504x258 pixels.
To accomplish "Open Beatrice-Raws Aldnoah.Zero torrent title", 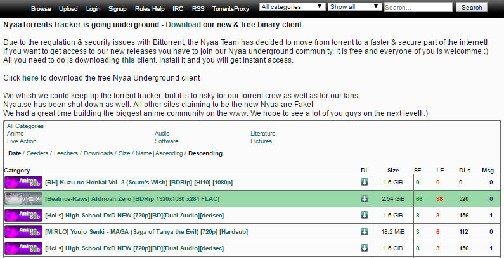I will (x=132, y=199).
